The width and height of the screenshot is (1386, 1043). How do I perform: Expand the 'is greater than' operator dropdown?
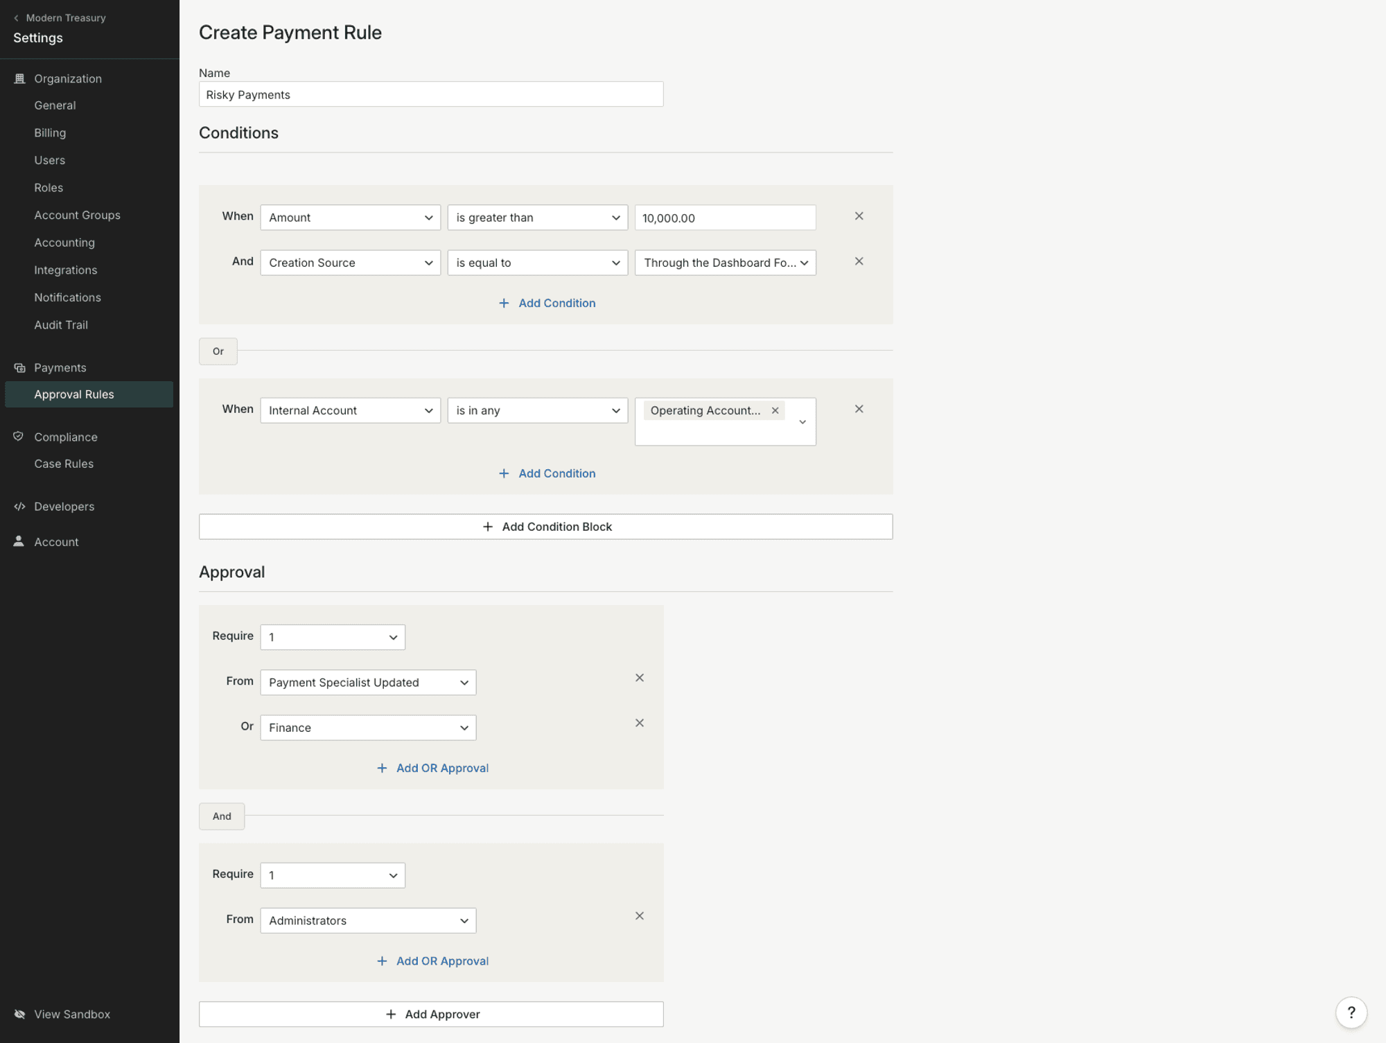tap(537, 218)
